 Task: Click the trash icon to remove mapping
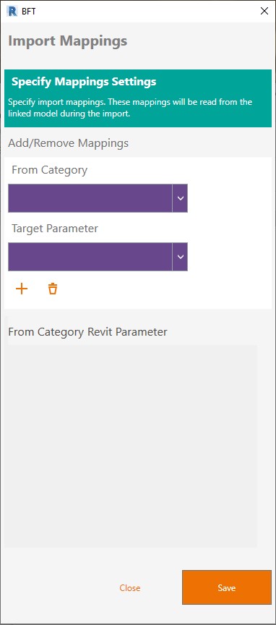[53, 289]
